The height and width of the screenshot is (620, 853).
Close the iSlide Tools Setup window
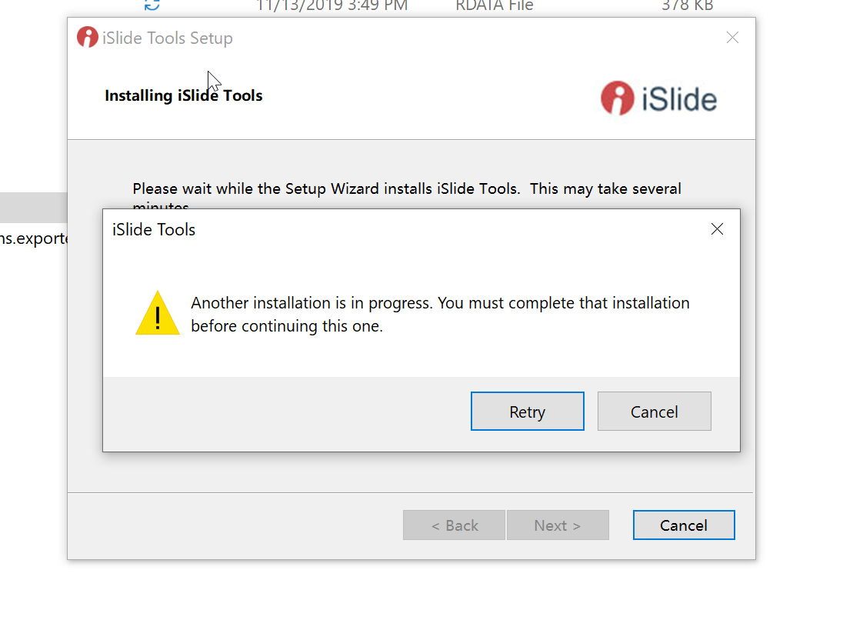(x=732, y=38)
